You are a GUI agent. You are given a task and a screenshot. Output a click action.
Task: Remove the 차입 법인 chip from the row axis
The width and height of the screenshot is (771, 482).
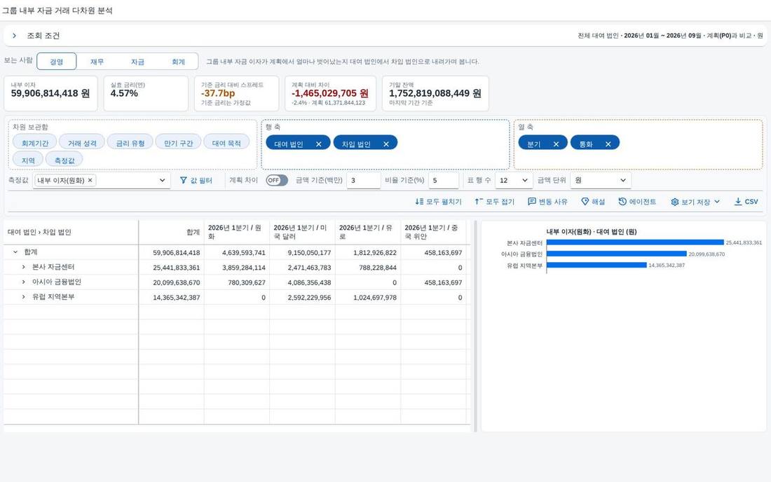point(386,144)
